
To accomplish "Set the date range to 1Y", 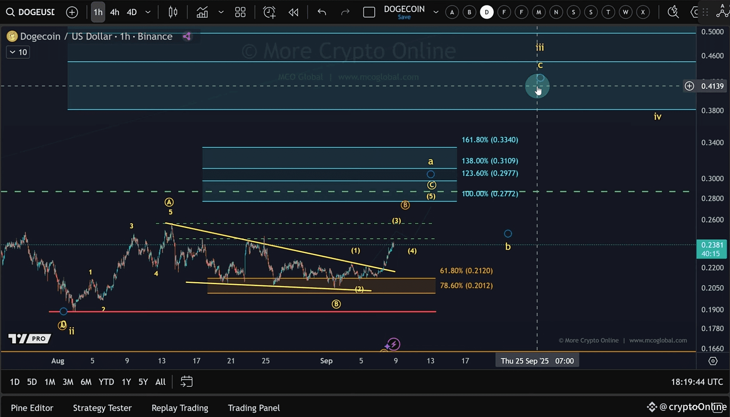I will pos(126,382).
